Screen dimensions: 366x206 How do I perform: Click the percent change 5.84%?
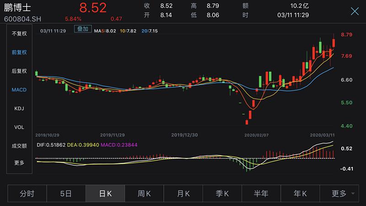pyautogui.click(x=73, y=19)
